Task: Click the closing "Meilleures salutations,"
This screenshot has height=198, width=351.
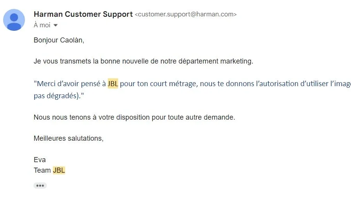Action: click(x=69, y=138)
